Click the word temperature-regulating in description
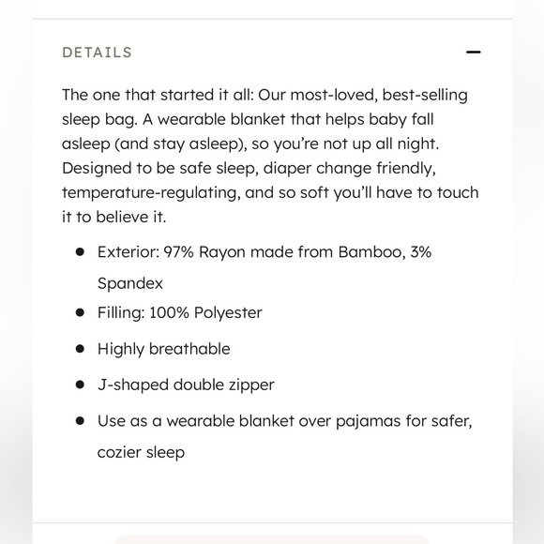This screenshot has width=544, height=544. [x=151, y=193]
